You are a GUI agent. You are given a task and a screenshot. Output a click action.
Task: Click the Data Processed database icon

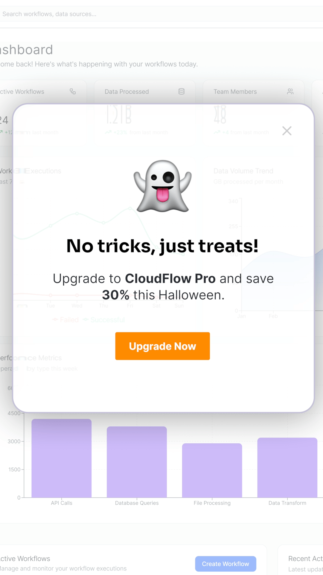[182, 92]
